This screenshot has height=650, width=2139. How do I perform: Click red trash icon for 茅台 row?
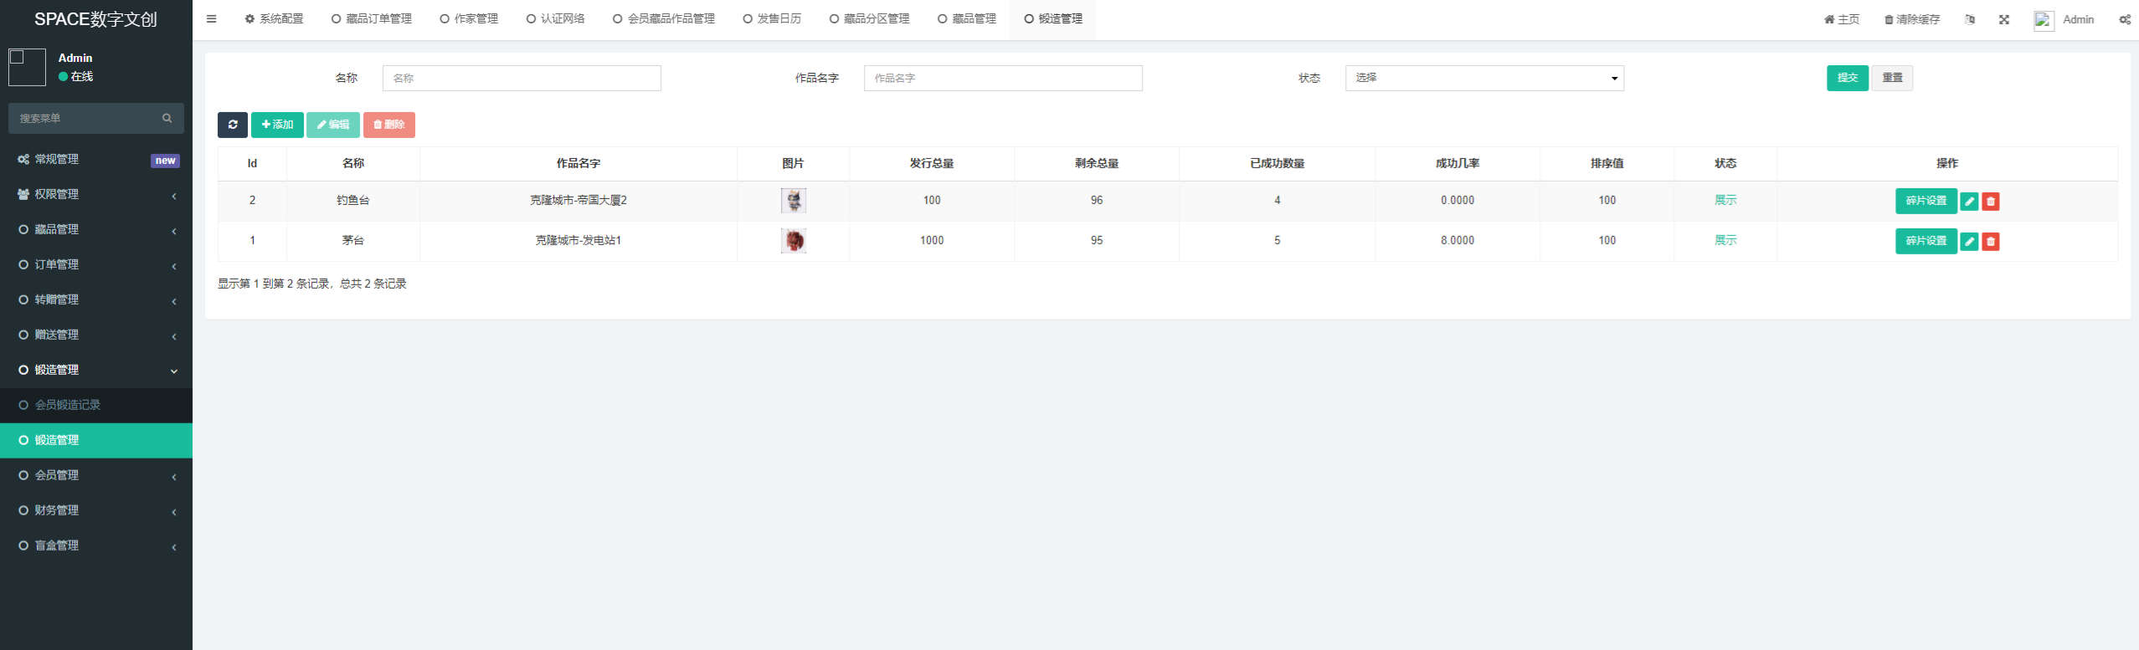coord(1991,242)
